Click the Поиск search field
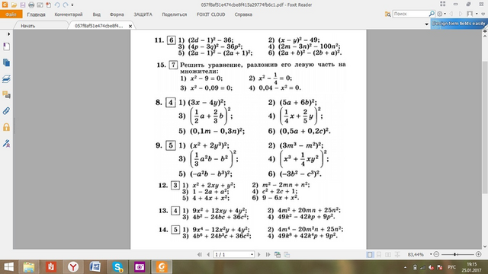Screen dimensions: 488x274 coord(411,14)
